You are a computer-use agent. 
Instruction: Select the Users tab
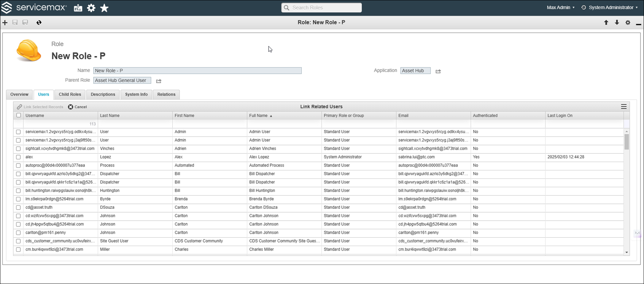43,94
